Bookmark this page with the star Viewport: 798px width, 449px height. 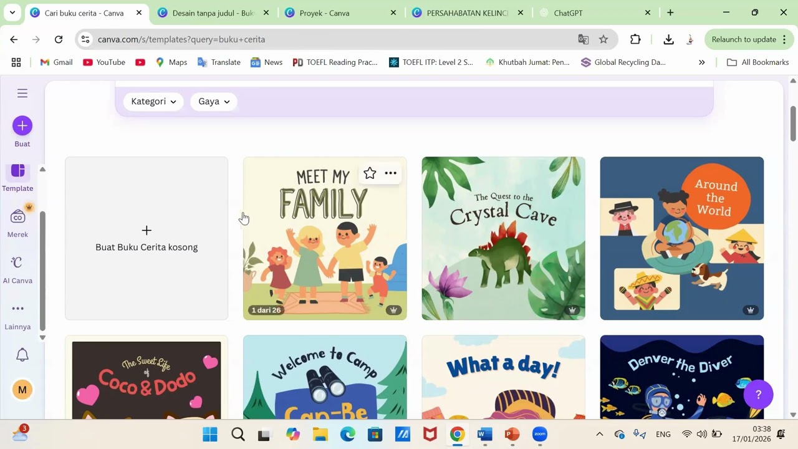[x=603, y=39]
